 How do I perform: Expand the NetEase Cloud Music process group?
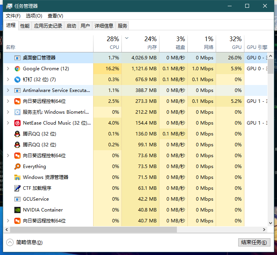tap(8, 123)
